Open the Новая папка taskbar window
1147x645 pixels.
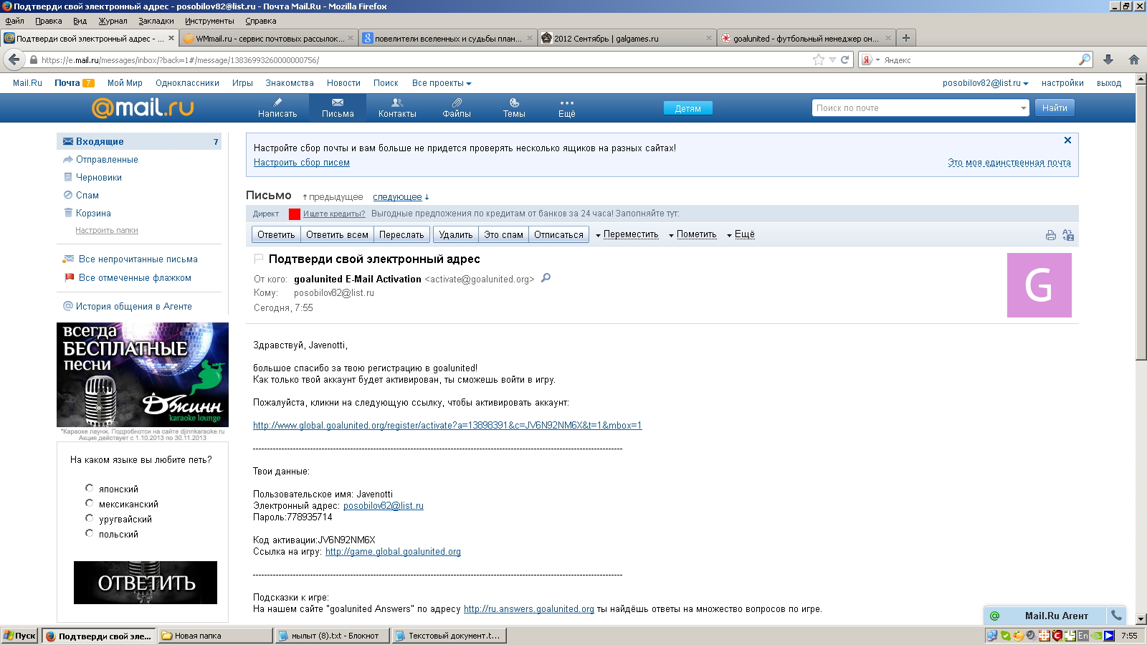pos(215,636)
